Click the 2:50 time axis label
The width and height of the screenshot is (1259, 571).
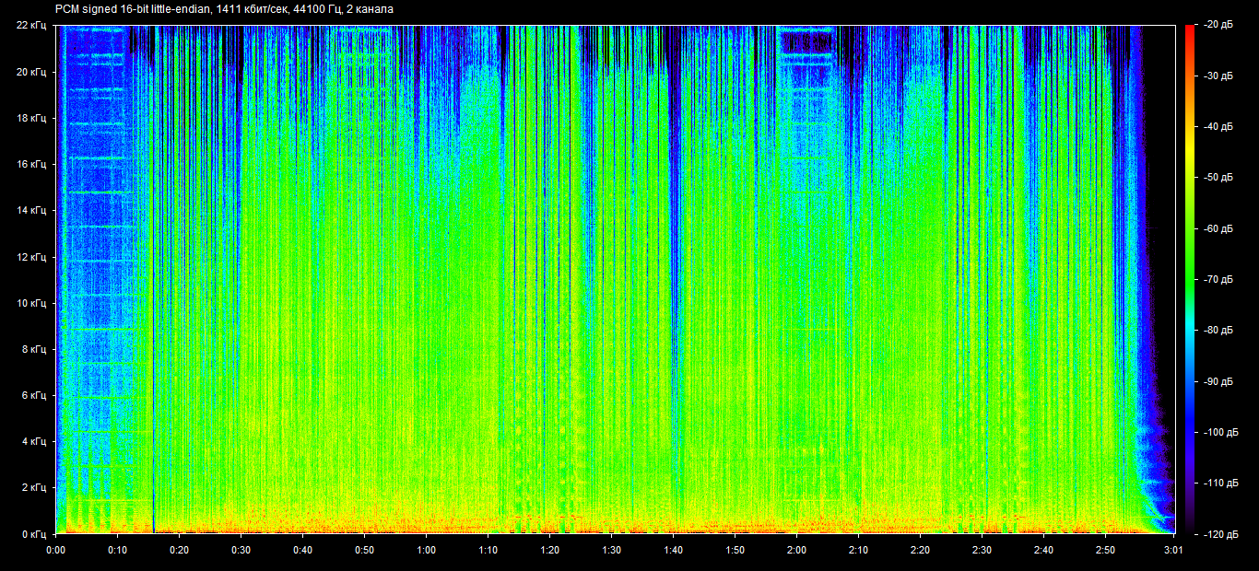1105,550
